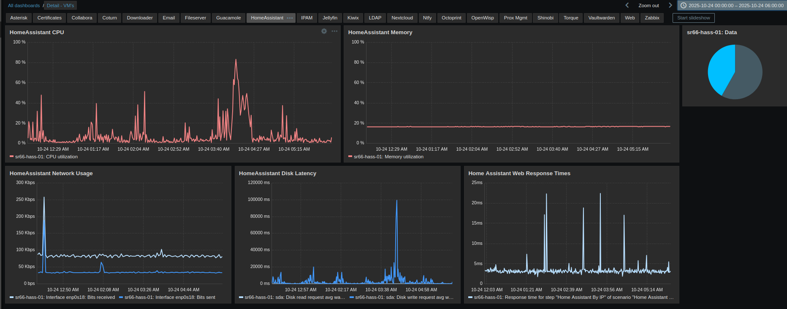Follow the All dashboards link
Screen dimensions: 787x309
(x=24, y=5)
